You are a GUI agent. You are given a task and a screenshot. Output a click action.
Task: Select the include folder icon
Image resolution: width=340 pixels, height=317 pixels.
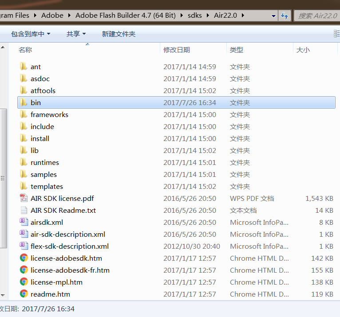(24, 126)
